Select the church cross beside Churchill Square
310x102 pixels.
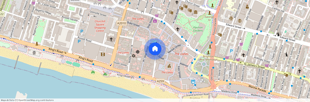(x=111, y=40)
